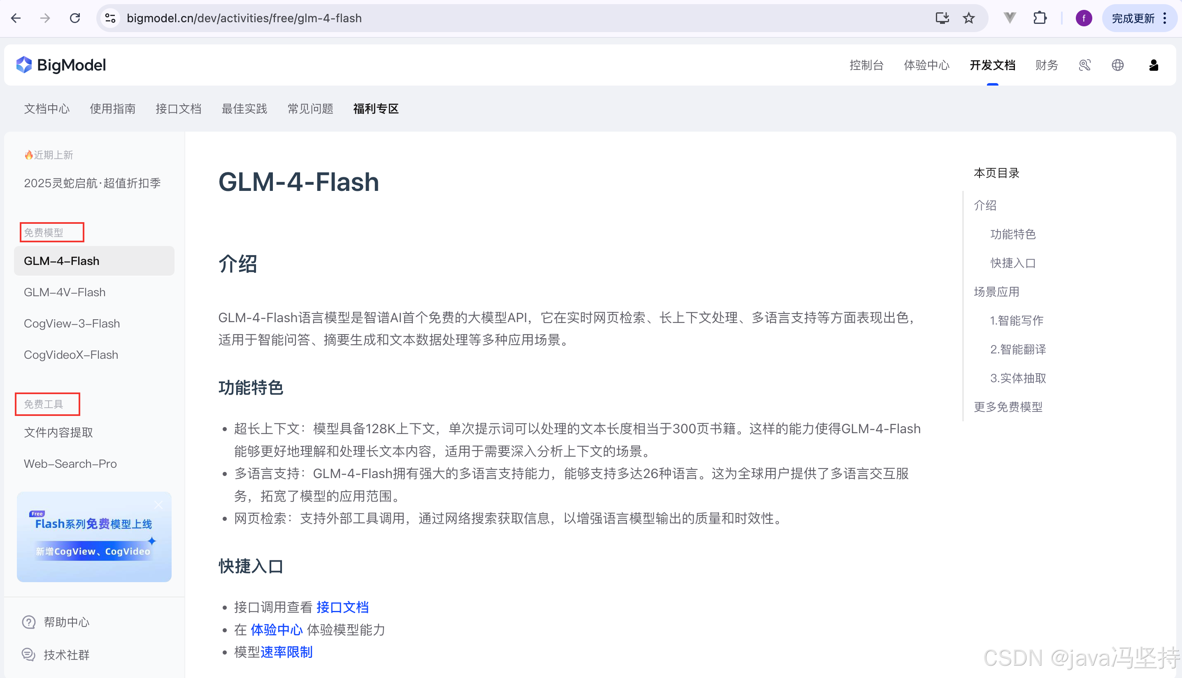
Task: Switch to the 最佳实践 tab
Action: [244, 109]
